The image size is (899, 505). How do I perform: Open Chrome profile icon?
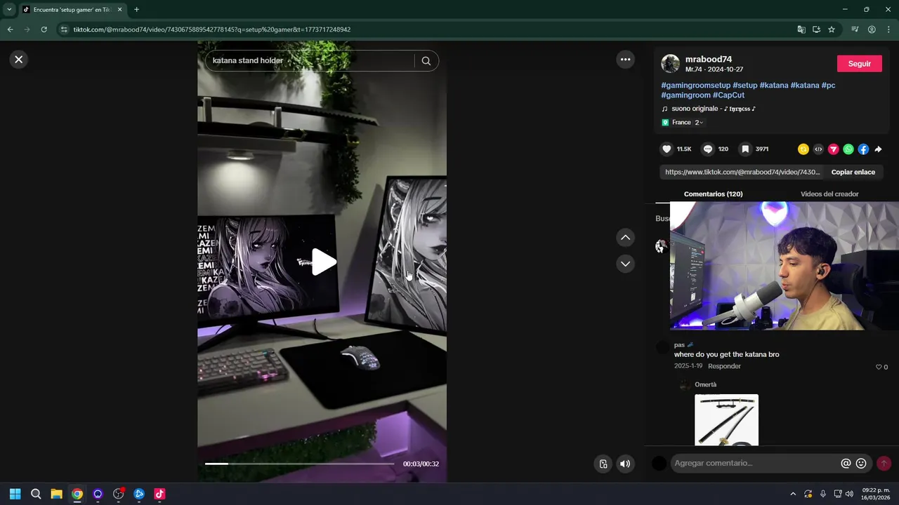872,29
